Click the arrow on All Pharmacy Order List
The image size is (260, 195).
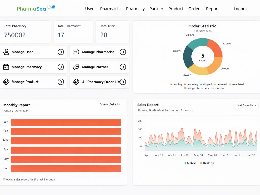[x=123, y=82]
